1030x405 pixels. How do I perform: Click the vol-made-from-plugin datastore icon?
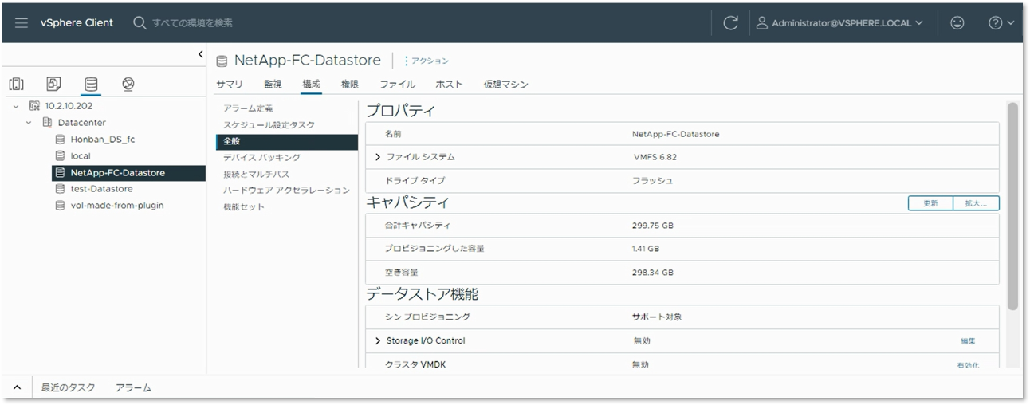(x=60, y=206)
